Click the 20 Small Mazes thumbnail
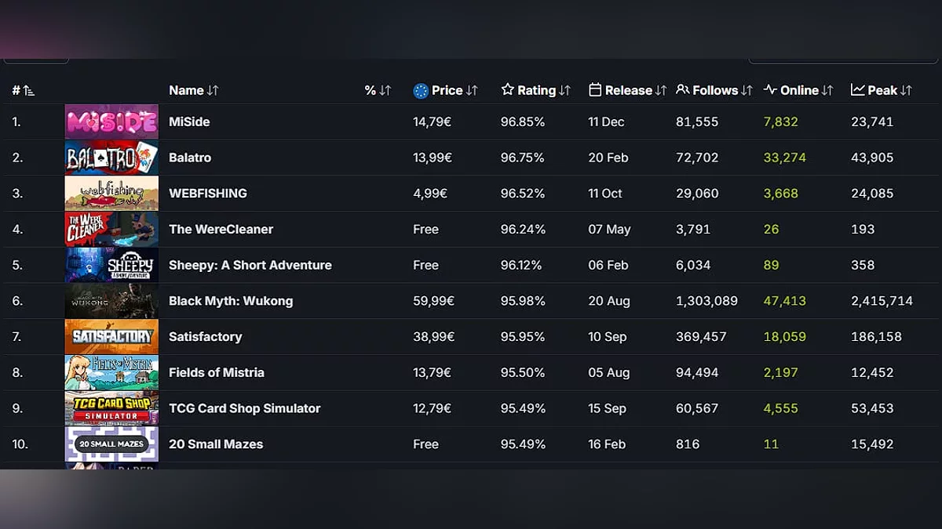The width and height of the screenshot is (942, 529). click(x=111, y=444)
